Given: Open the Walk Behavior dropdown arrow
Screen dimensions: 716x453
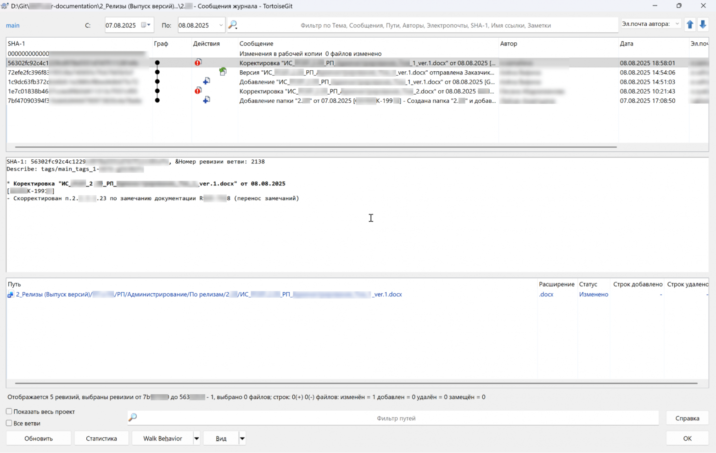Looking at the screenshot, I should coord(196,438).
